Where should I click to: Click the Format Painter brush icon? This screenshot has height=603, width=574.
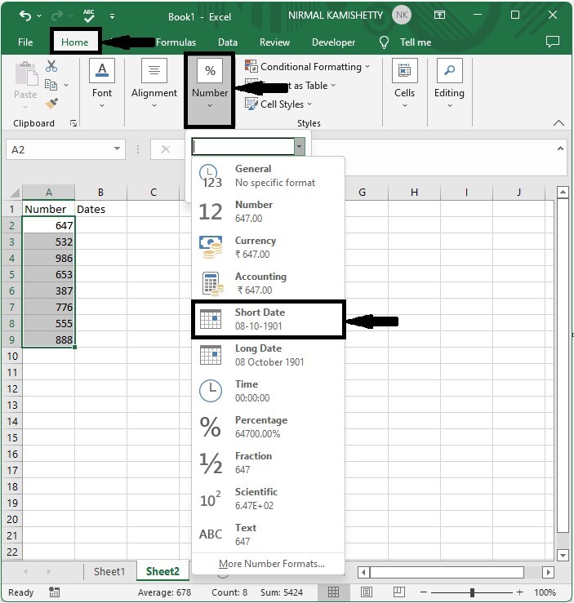pyautogui.click(x=51, y=104)
